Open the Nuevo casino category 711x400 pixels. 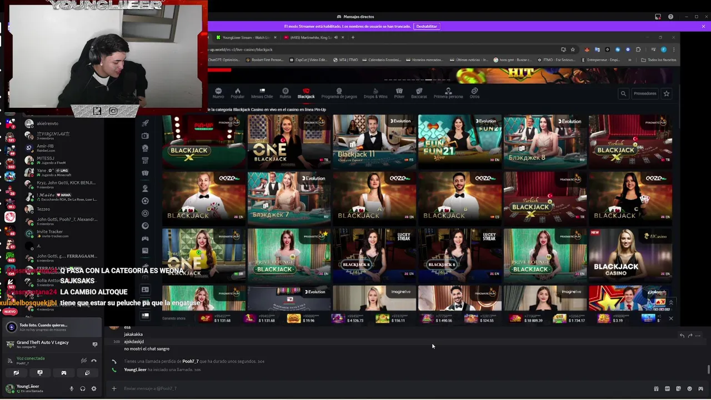[x=218, y=93]
